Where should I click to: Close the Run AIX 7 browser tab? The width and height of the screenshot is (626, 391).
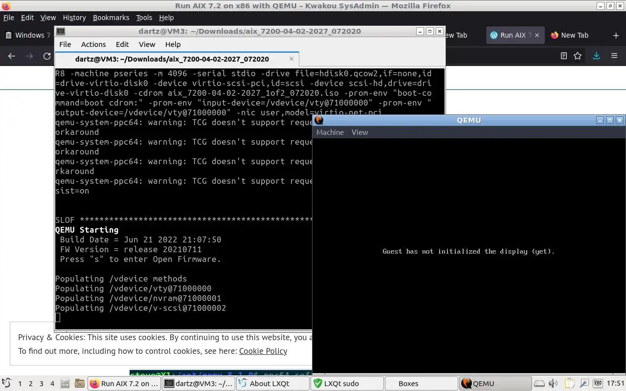click(537, 35)
